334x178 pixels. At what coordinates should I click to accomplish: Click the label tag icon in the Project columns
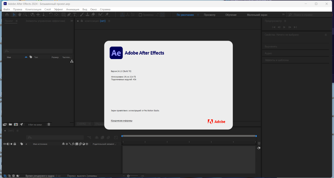[31, 57]
